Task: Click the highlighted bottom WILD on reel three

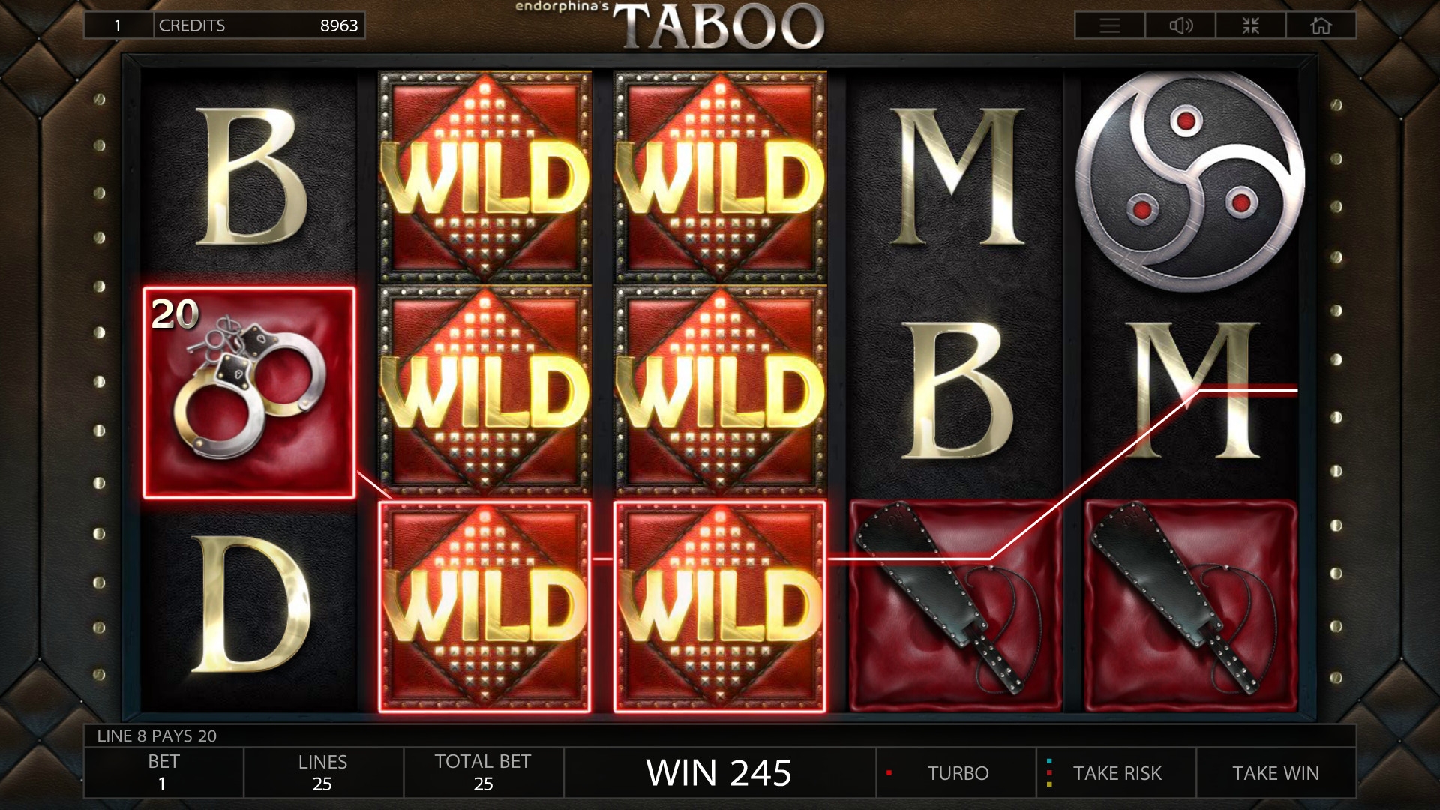Action: (x=720, y=606)
